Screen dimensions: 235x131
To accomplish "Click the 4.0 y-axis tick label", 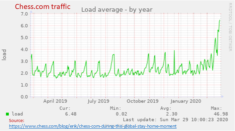I will click(24, 49).
